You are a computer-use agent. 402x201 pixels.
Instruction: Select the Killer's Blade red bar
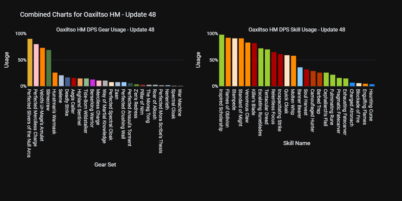(254, 65)
